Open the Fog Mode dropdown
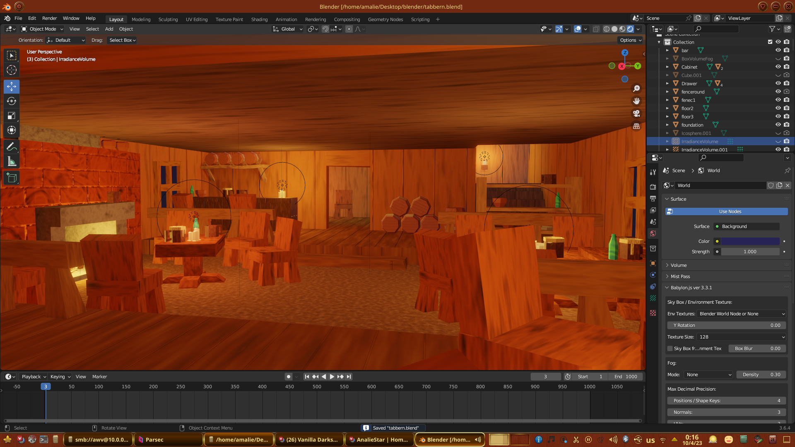795x447 pixels. coord(708,375)
